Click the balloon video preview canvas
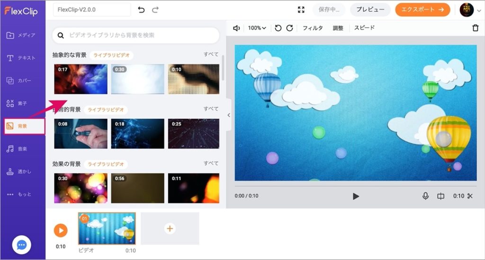Screen dimensions: 485x260 pos(356,113)
